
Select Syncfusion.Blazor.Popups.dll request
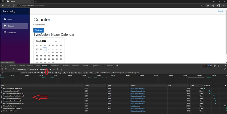[x=42, y=98]
